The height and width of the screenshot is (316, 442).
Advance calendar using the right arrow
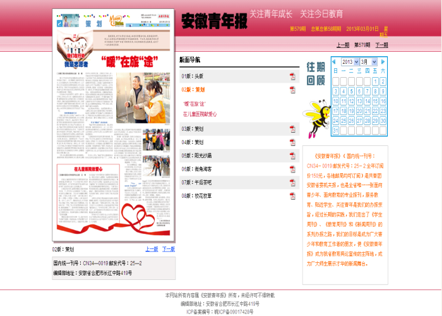coord(382,62)
